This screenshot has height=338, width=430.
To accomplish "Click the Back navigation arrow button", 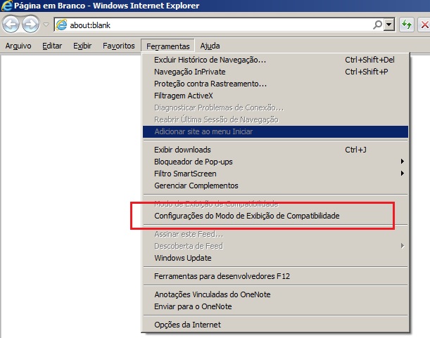I will 11,25.
